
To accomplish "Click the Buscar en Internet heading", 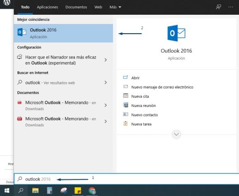I will point(33,72).
